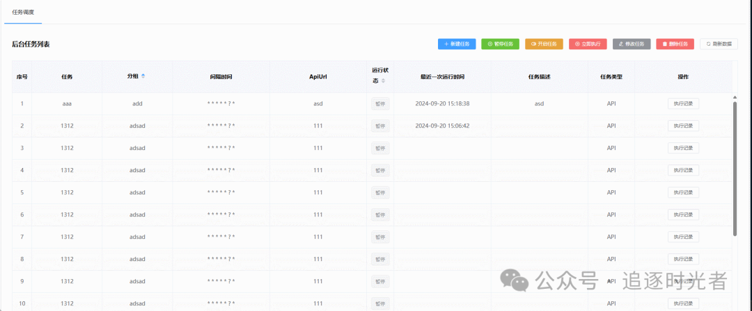Click the gray 修改任务 edit button

632,44
